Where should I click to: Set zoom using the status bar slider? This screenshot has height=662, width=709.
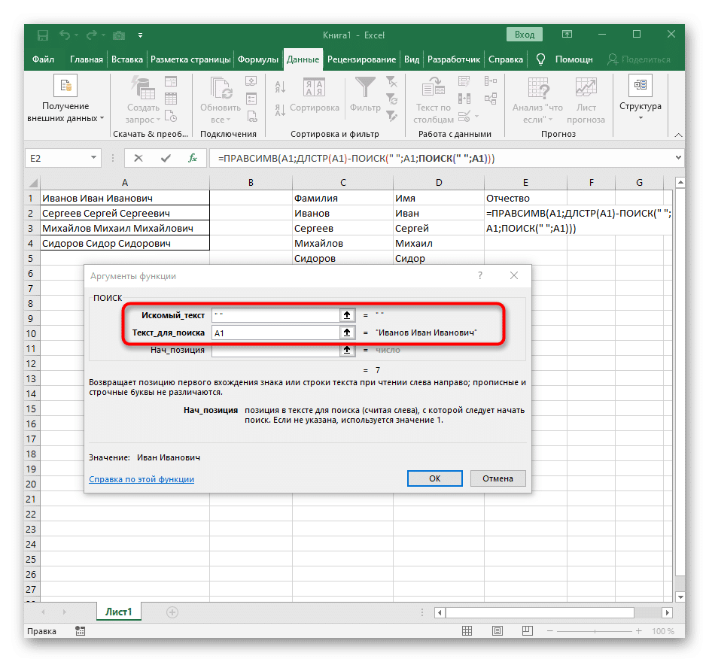595,630
